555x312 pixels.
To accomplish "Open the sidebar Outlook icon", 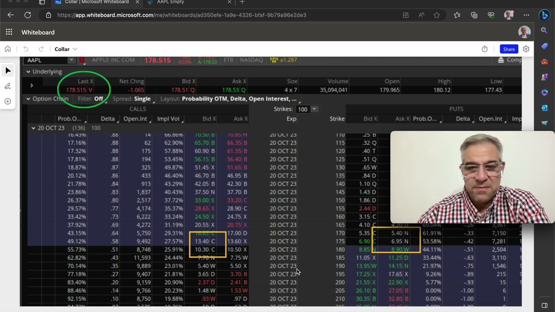I will [545, 108].
